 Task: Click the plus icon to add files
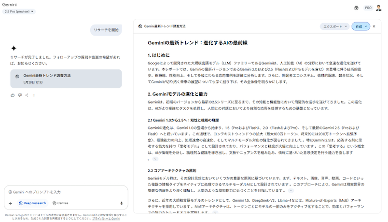[x=11, y=203]
